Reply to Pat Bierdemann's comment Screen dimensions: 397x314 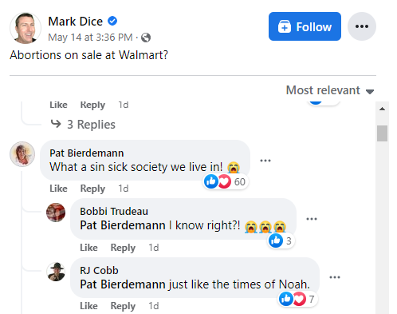point(92,189)
